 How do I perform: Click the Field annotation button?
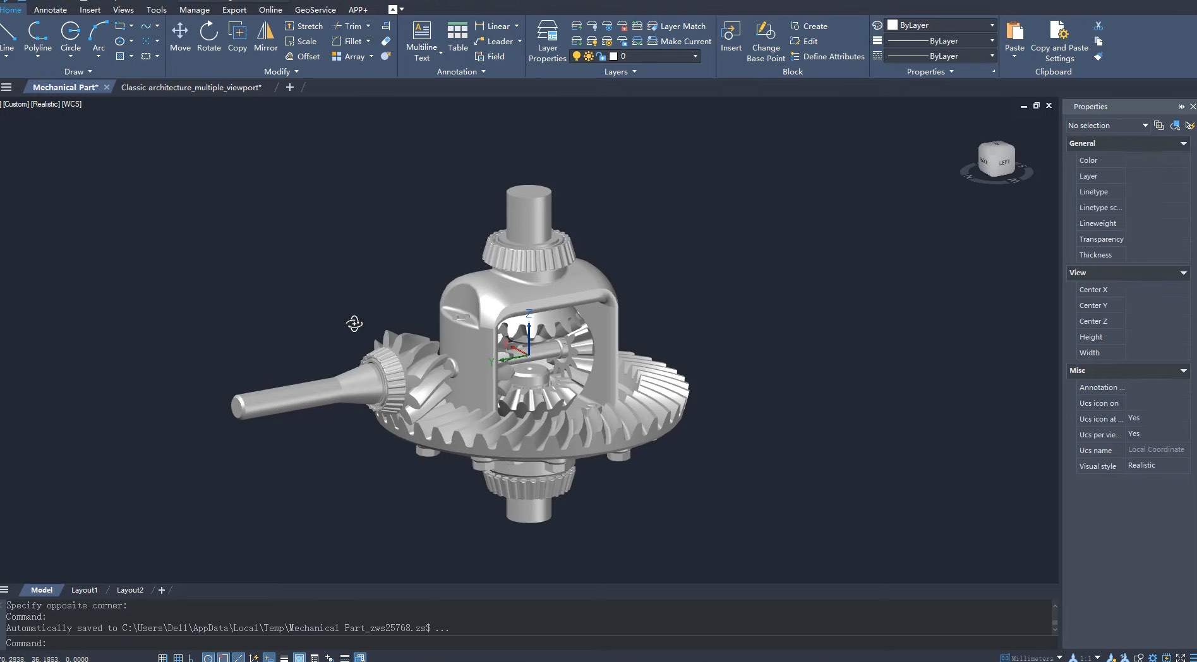point(490,56)
